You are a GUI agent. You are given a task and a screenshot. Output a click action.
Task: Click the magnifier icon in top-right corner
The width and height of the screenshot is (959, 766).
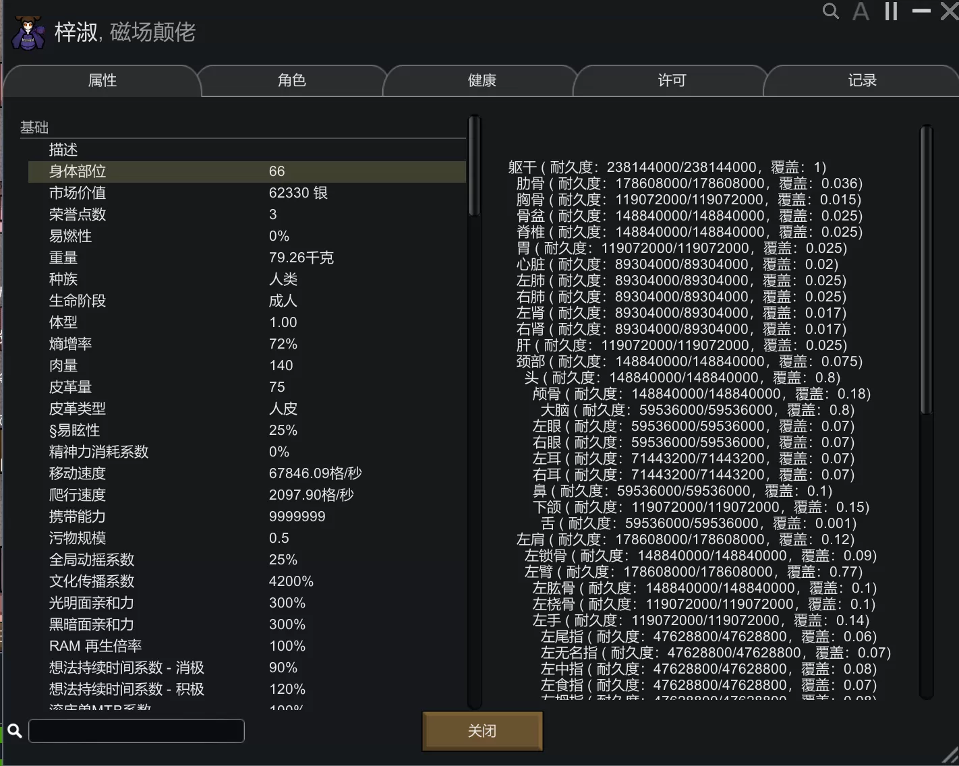(x=831, y=11)
